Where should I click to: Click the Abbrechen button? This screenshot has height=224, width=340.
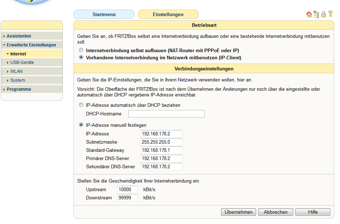pyautogui.click(x=276, y=212)
